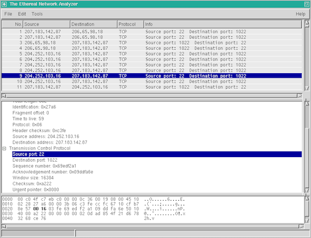This screenshot has width=311, height=238.
Task: Select the Acknowledgement number: 0x09ddfa6e field
Action: [53, 172]
